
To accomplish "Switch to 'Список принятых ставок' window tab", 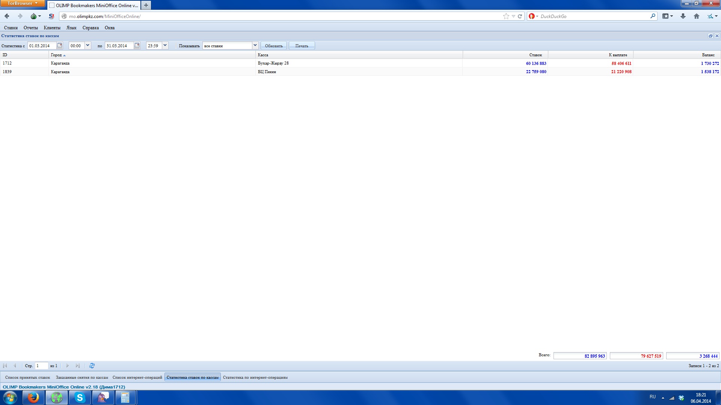I will (x=27, y=377).
